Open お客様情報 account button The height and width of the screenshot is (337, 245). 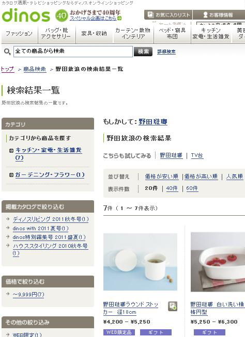pyautogui.click(x=219, y=15)
